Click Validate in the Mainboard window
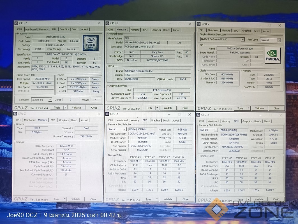Image resolution: width=298 pixels, height=224 pixels. click(x=168, y=108)
